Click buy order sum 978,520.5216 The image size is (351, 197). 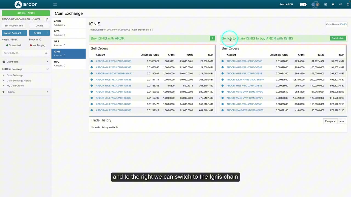coord(338,110)
